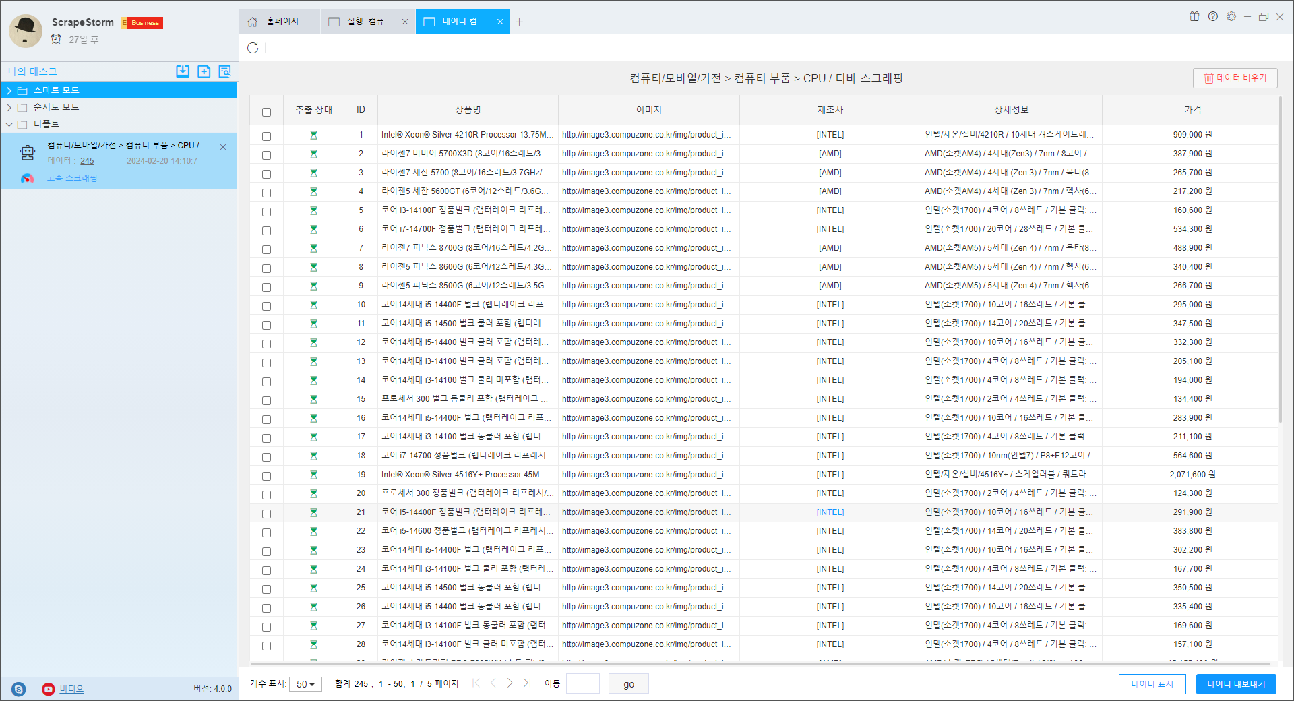The image size is (1294, 701).
Task: Check the checkbox for row ID 21
Action: click(266, 514)
